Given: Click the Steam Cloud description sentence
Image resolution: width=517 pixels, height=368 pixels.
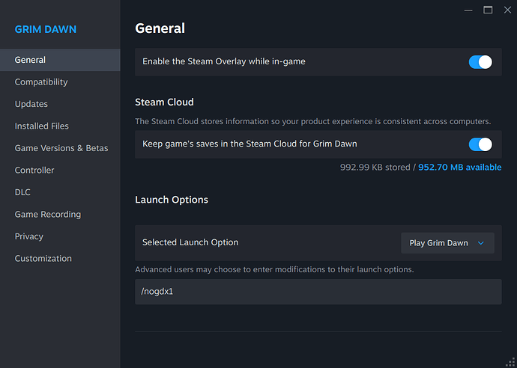Looking at the screenshot, I should (313, 121).
